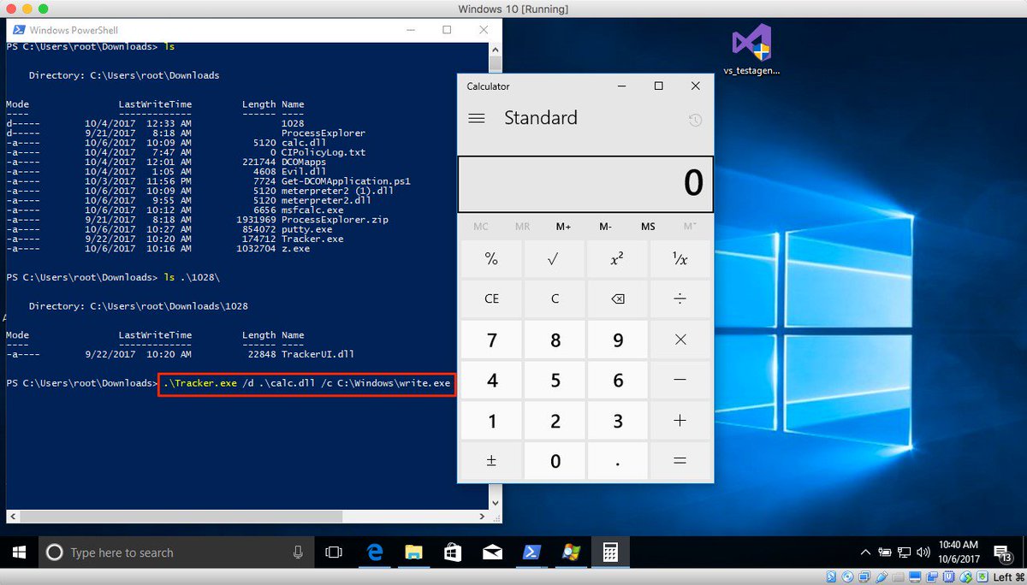Click the PowerShell vertical scrollbar down arrow
This screenshot has width=1027, height=585.
click(495, 503)
